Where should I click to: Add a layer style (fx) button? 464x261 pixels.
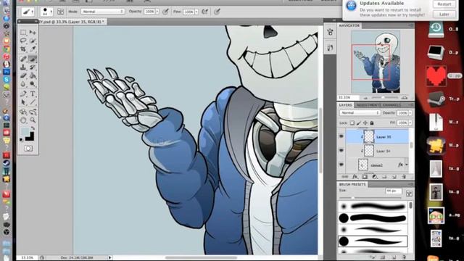coord(355,177)
